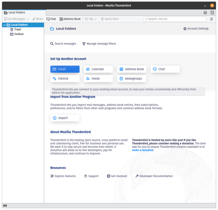Viewport: 218px width, 210px height.
Task: Open the hamburger application menu
Action: point(211,19)
